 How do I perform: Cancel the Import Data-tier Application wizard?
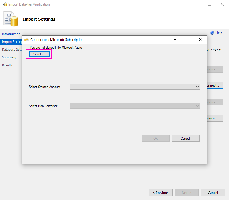click(x=213, y=192)
